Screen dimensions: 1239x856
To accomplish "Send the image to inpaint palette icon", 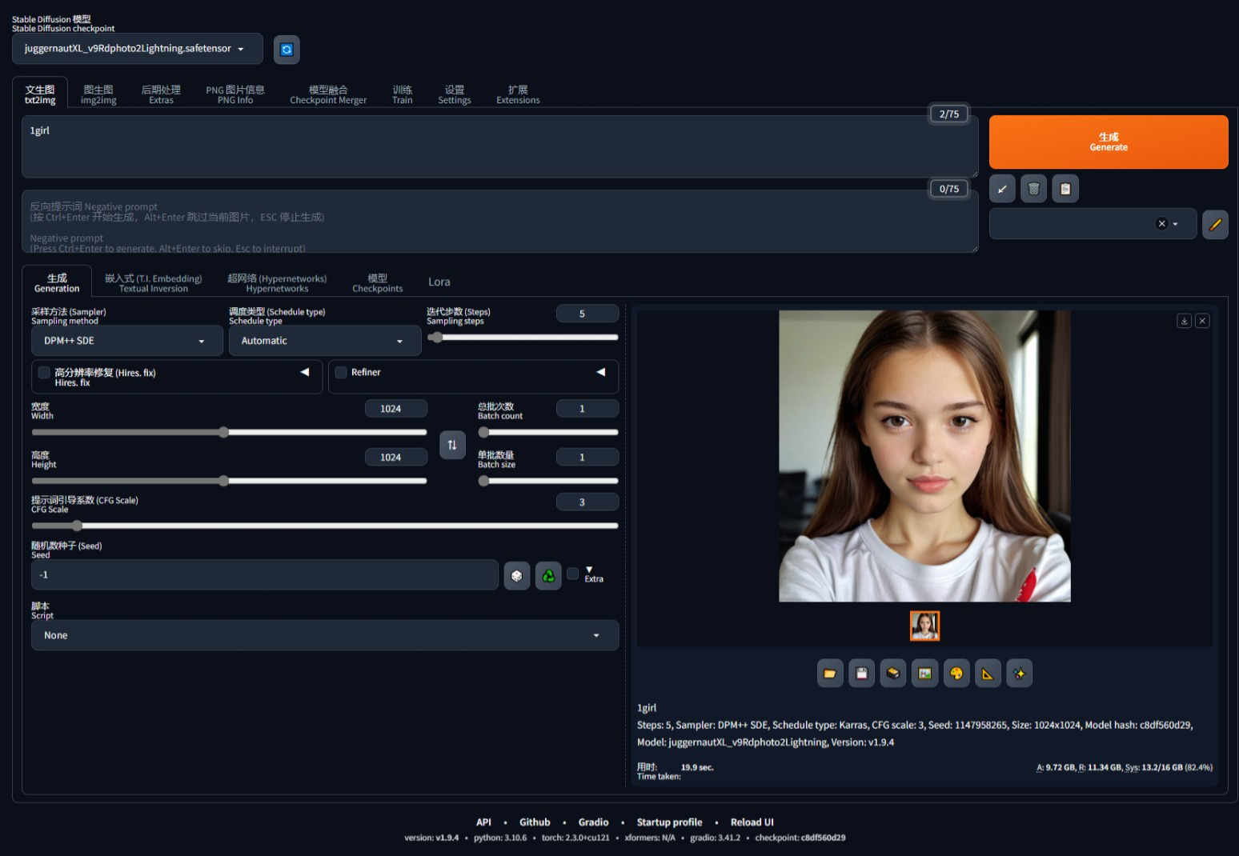I will 956,674.
